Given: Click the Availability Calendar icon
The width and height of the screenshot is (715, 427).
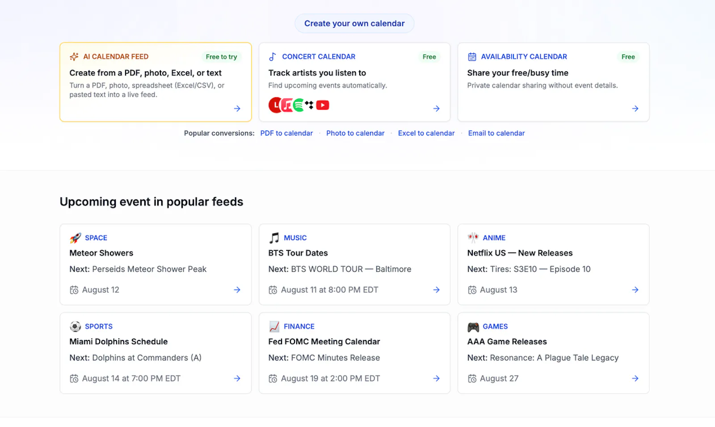Looking at the screenshot, I should (472, 57).
